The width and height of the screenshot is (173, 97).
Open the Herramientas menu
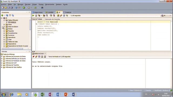(x=49, y=5)
